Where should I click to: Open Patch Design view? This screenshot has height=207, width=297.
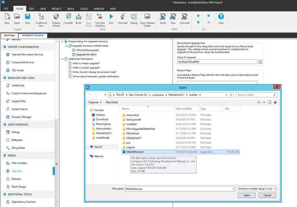click(x=19, y=187)
